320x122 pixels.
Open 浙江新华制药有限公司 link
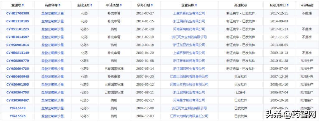[189, 61]
